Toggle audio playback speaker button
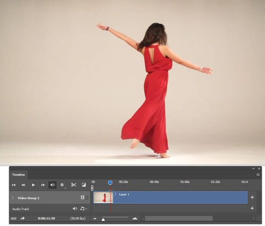The width and height of the screenshot is (265, 226). pos(52,185)
